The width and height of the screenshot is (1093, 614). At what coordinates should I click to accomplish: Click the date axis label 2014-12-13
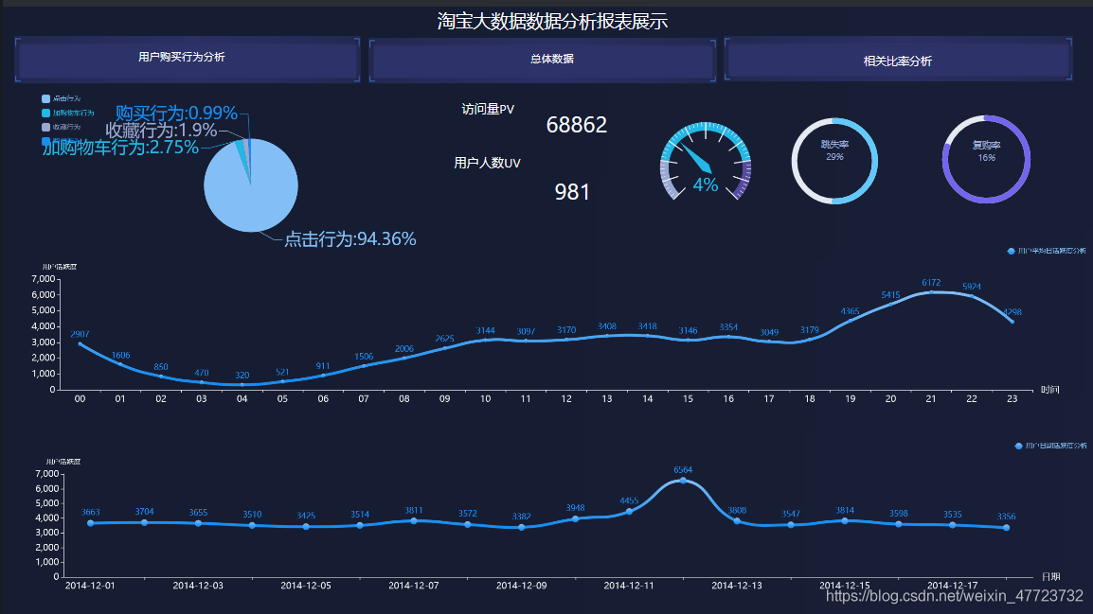tap(737, 586)
